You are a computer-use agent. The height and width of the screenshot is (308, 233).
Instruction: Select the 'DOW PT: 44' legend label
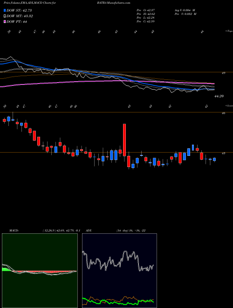[17, 22]
